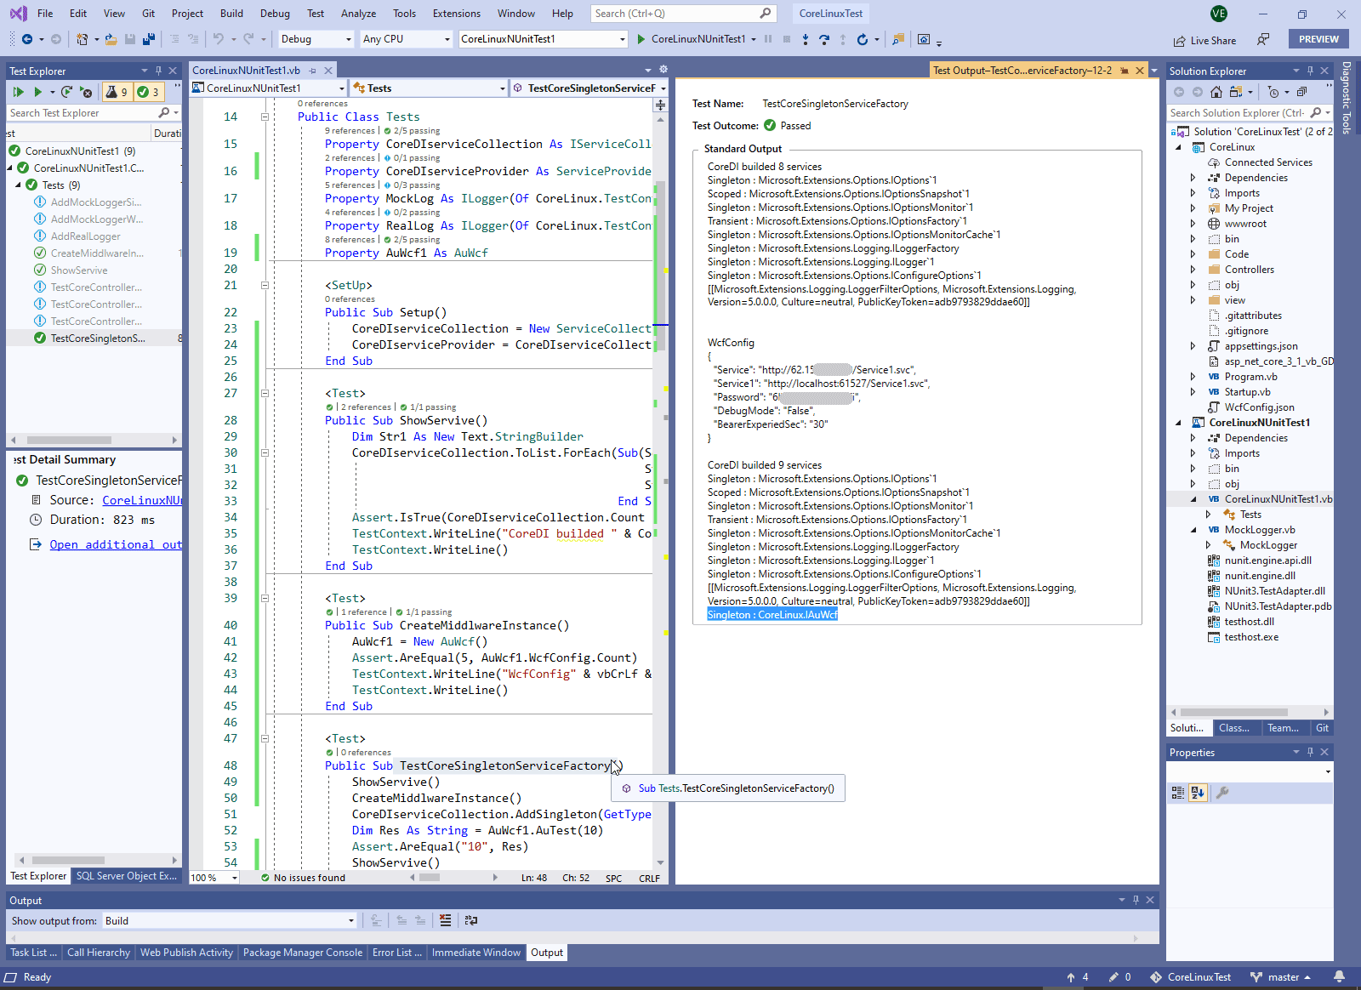Toggle auto-hide pin of the Output panel
The image size is (1361, 990).
pyautogui.click(x=1136, y=900)
